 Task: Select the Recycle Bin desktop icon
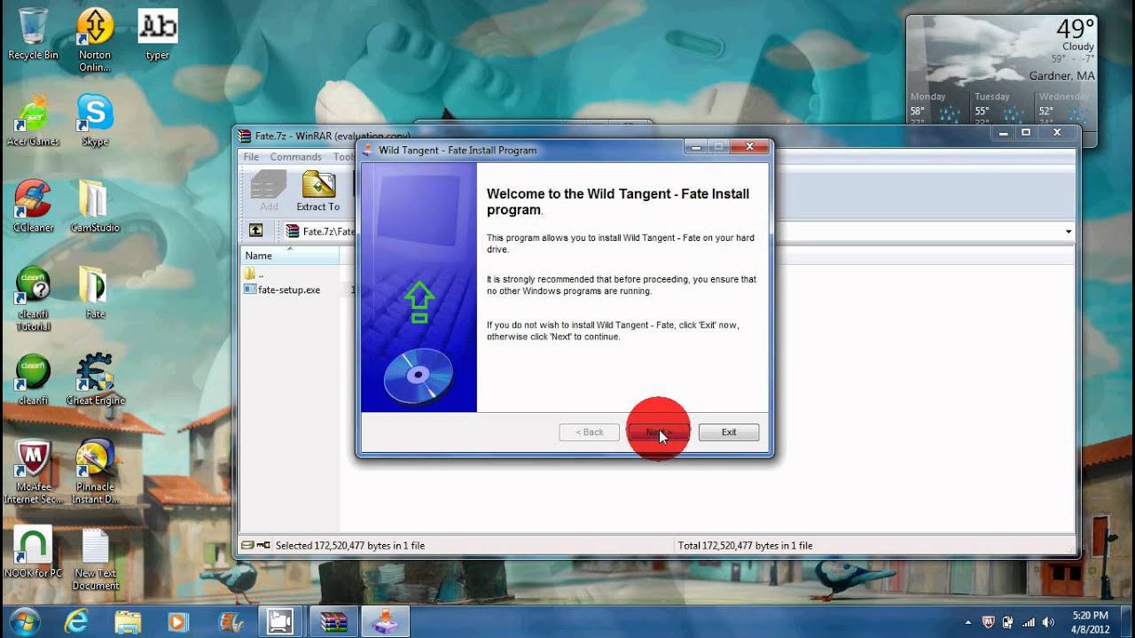point(33,35)
